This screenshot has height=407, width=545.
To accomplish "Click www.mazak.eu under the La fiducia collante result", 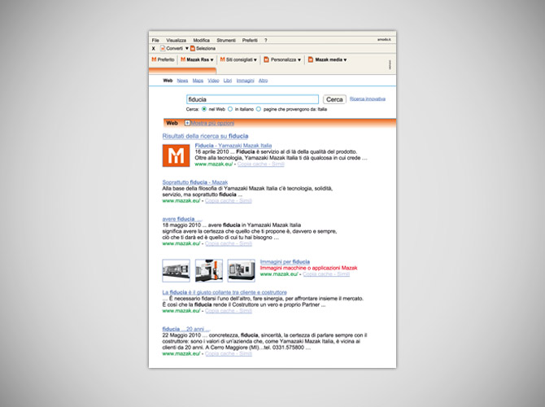I will coord(181,311).
